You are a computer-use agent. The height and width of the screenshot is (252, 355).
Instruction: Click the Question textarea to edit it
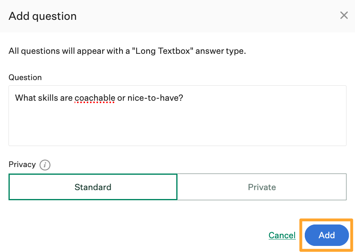click(177, 115)
